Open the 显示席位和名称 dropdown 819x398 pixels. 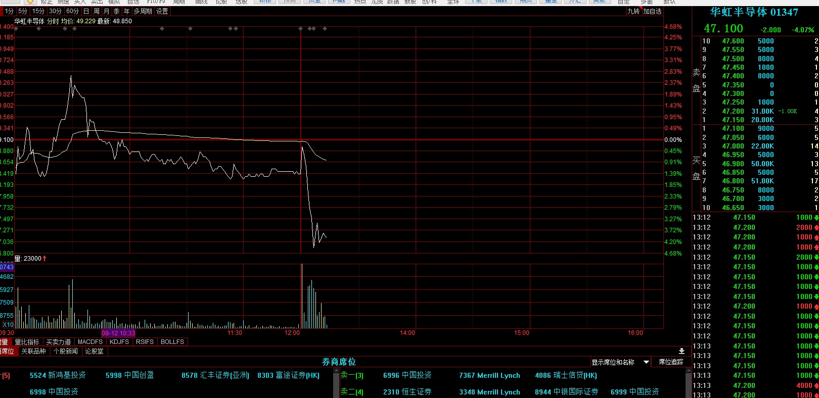pyautogui.click(x=620, y=362)
